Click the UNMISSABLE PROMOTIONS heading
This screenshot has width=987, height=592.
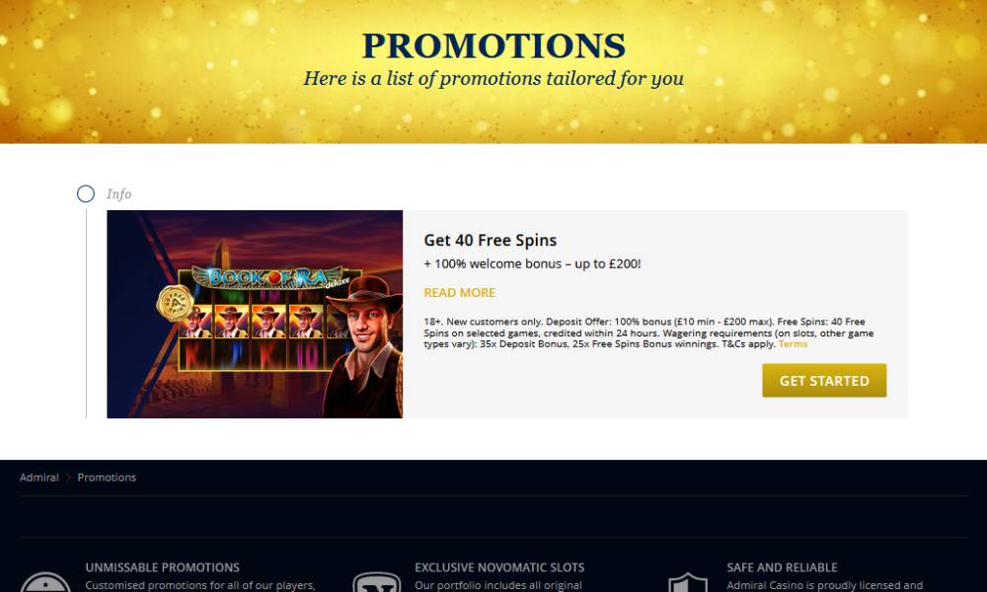click(163, 567)
